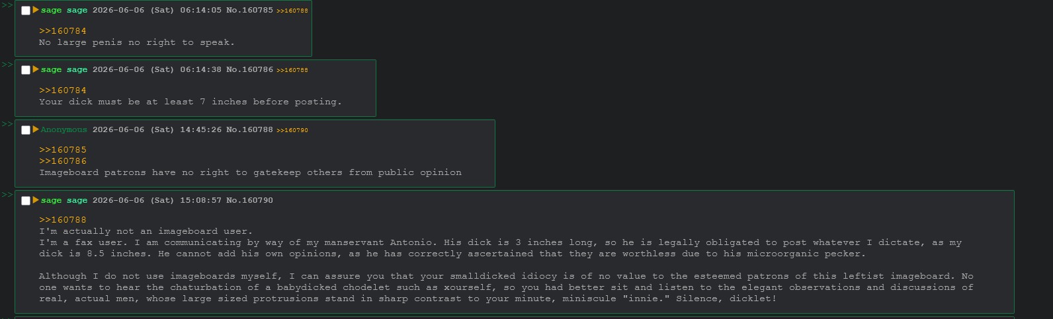The height and width of the screenshot is (319, 1053).
Task: Click quote link >>160786 in Anonymous post
Action: (x=63, y=161)
